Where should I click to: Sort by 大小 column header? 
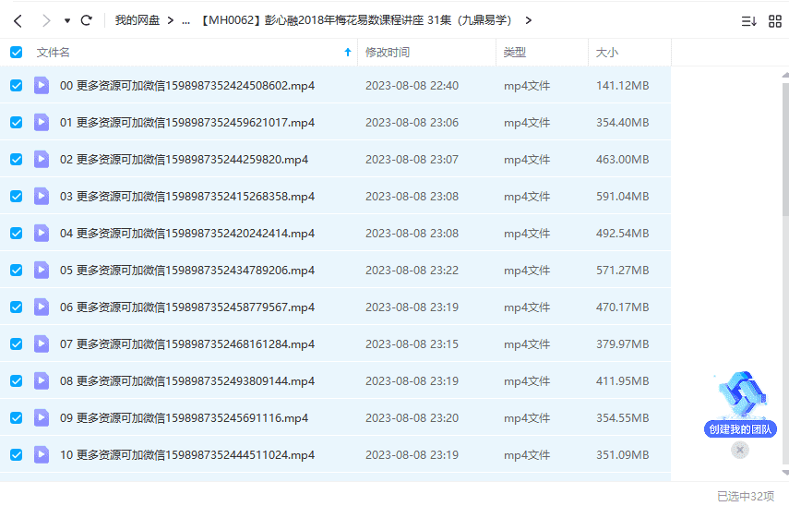[x=607, y=53]
